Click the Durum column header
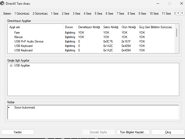 tap(70, 27)
